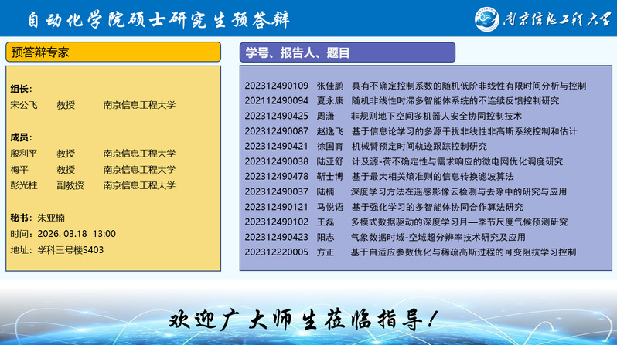Click presenter name 赵逸飞
The width and height of the screenshot is (617, 345).
[330, 130]
